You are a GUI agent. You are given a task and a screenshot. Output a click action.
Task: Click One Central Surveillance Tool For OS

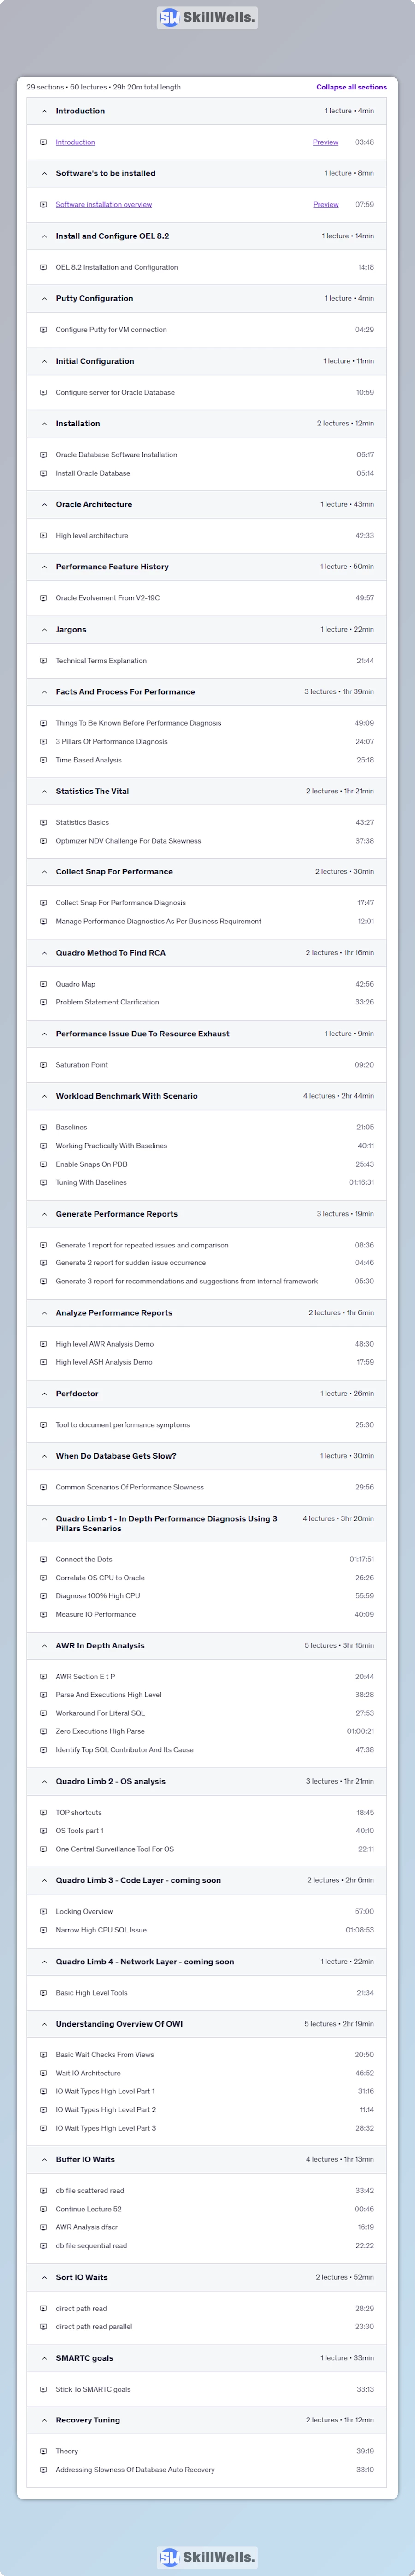[x=115, y=1849]
